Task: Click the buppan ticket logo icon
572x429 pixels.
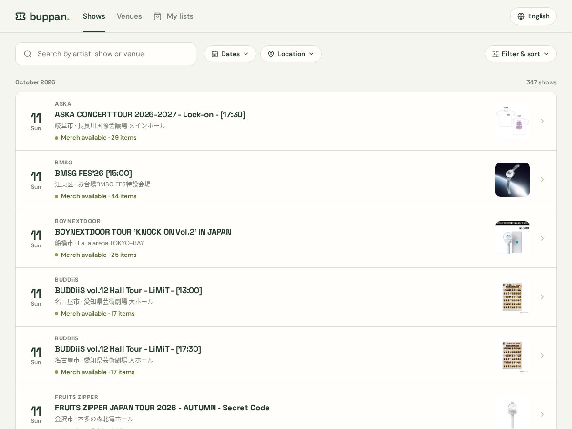Action: (20, 16)
